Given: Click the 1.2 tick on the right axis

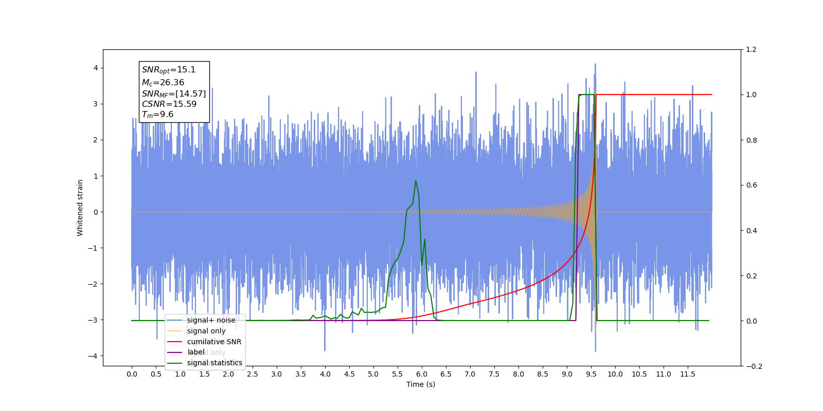Looking at the screenshot, I should click(x=751, y=49).
